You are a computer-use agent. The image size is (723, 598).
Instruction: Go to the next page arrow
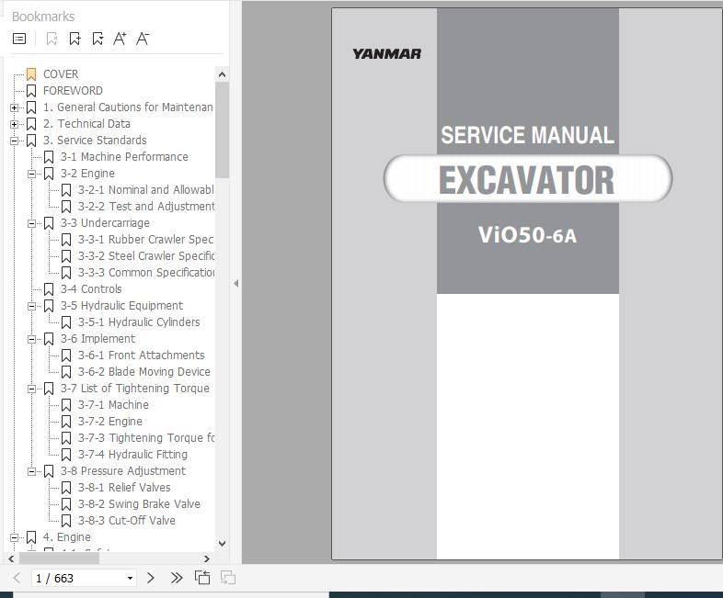pos(151,578)
